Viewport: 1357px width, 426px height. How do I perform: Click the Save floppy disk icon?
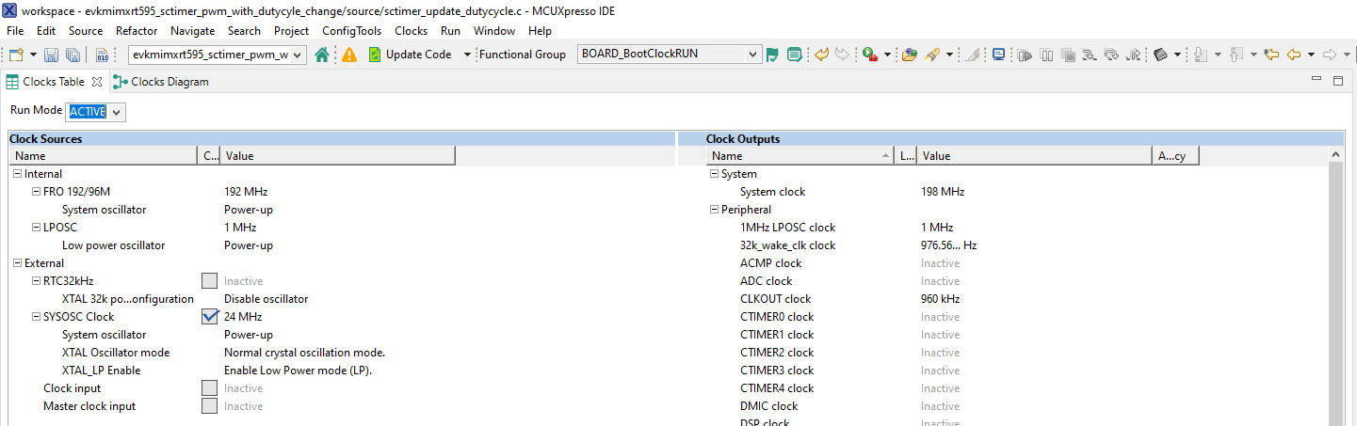[52, 55]
